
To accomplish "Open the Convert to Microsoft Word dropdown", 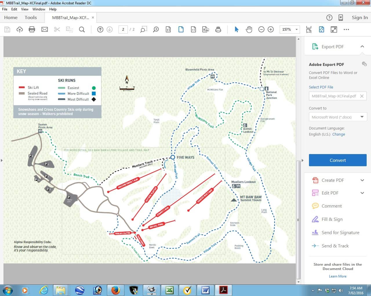I will click(362, 117).
